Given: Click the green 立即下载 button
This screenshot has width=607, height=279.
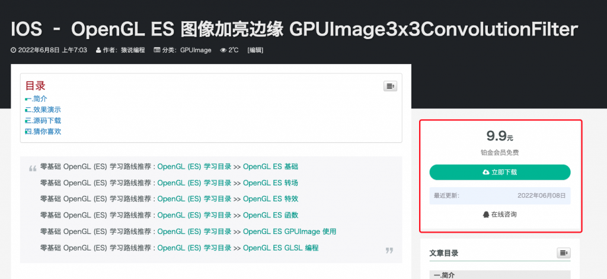Looking at the screenshot, I should (500, 172).
